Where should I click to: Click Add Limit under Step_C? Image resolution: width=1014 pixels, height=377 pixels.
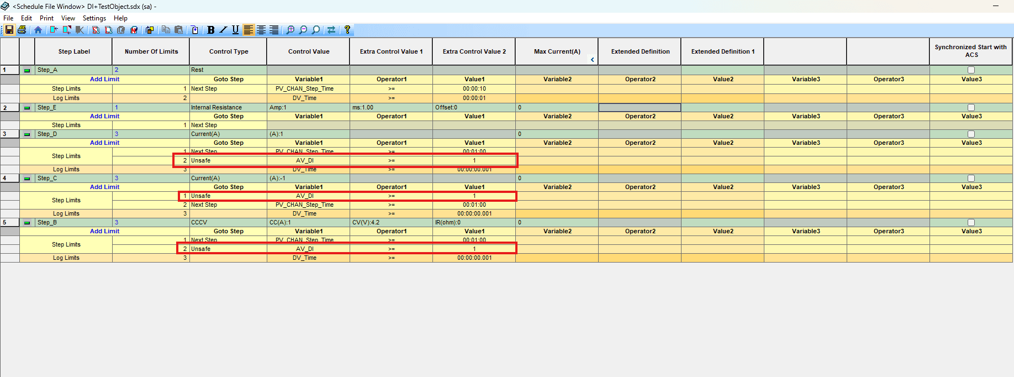coord(104,187)
